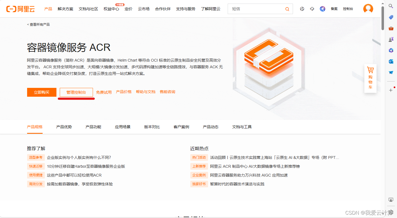This screenshot has height=218, width=397.
Task: Click the purple AI assistant icon
Action: 323,9
